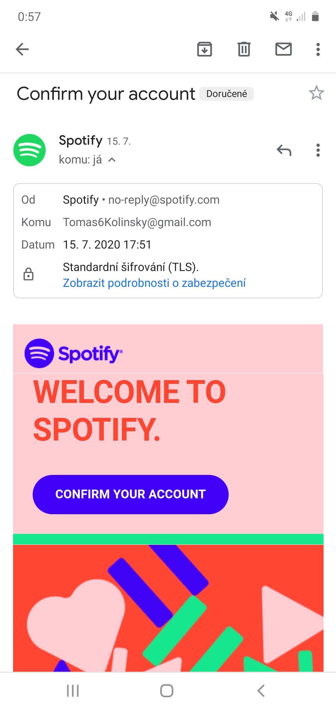This screenshot has height=711, width=336.
Task: Star the Confirm your account email
Action: [x=316, y=93]
